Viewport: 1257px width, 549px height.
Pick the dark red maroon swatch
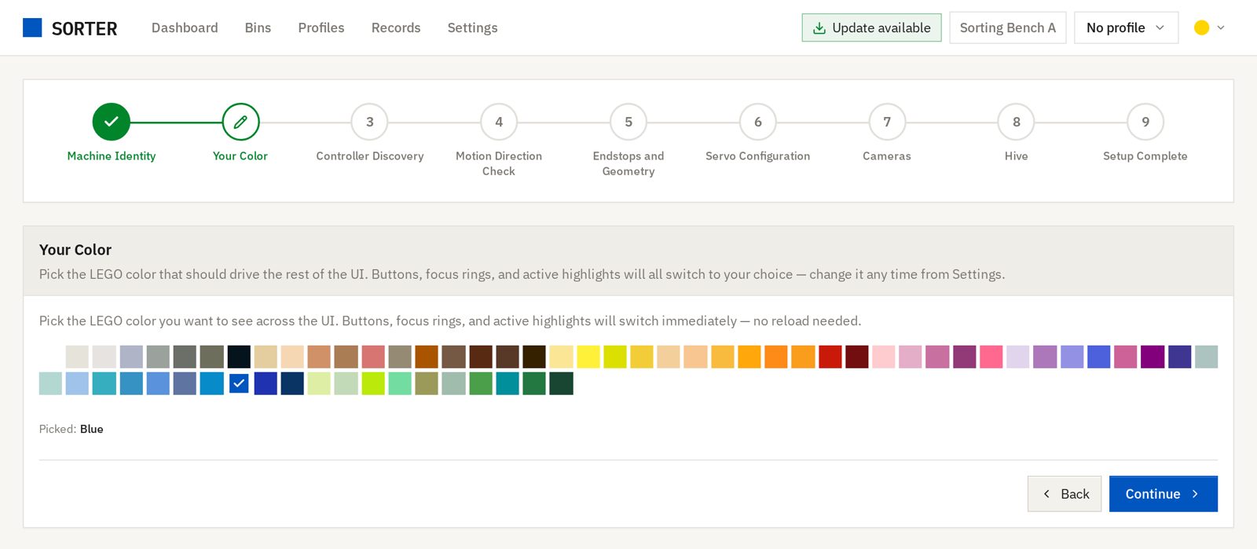coord(857,357)
